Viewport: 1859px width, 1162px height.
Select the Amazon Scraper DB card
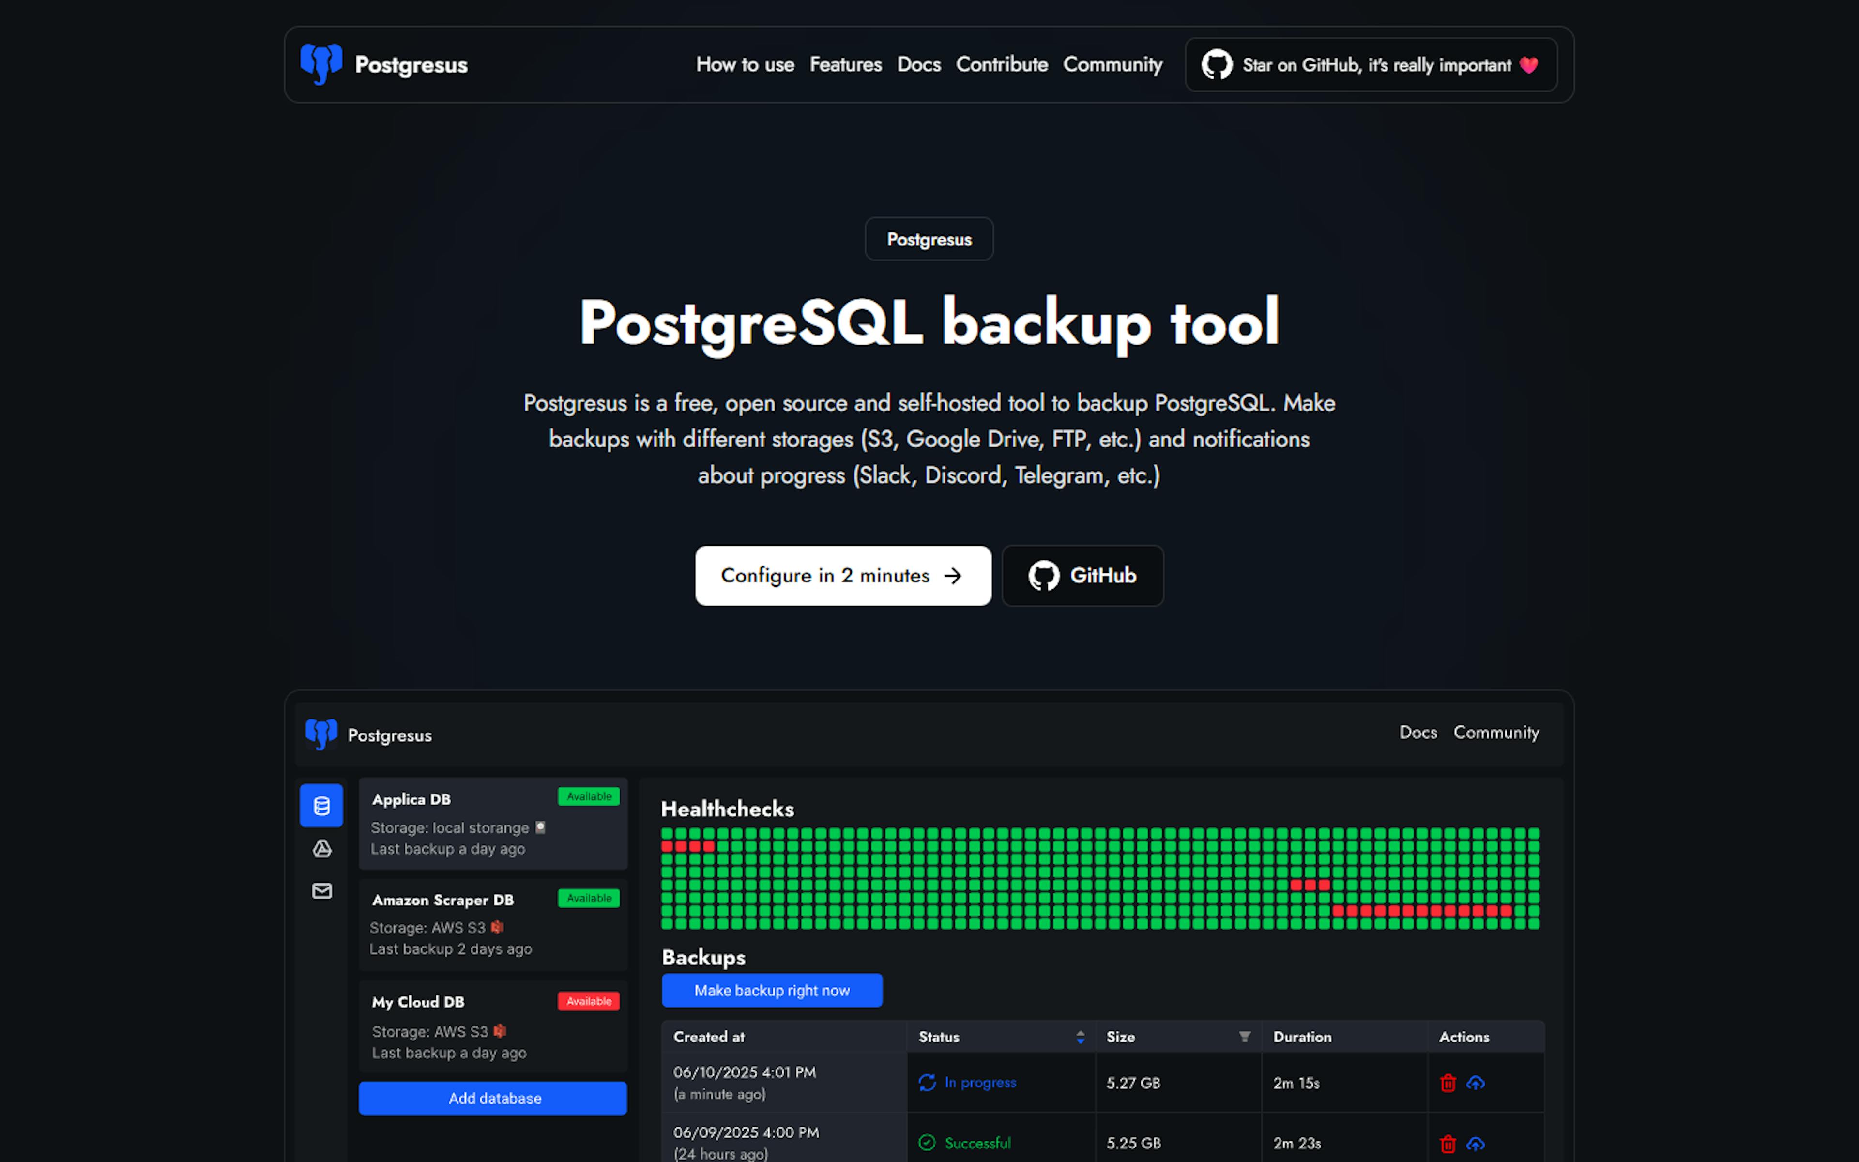[x=492, y=925]
